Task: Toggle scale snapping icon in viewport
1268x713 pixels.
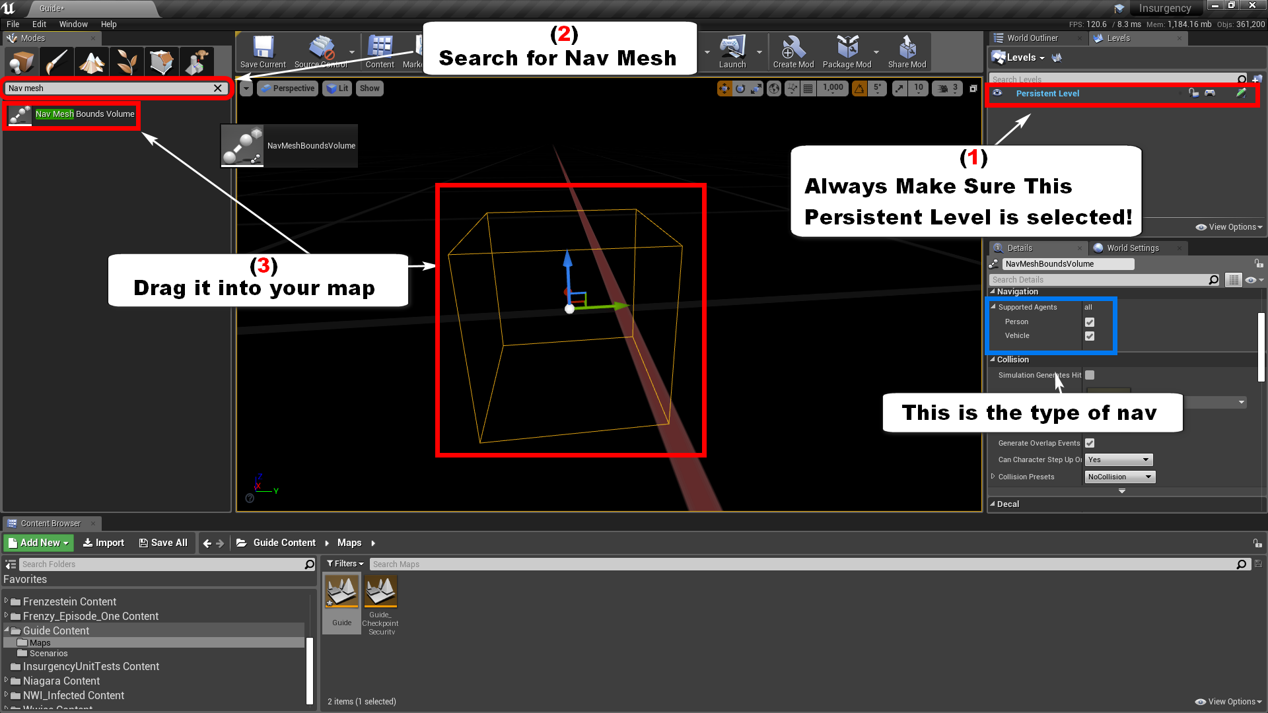Action: point(899,88)
